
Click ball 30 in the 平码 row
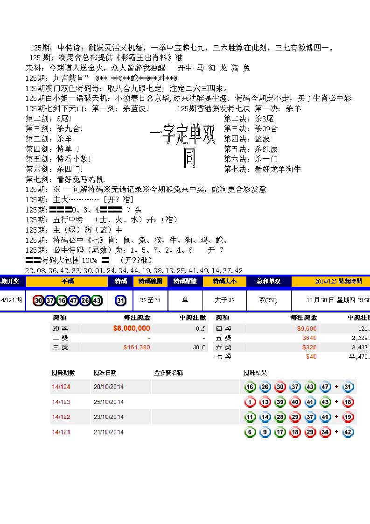[38, 300]
